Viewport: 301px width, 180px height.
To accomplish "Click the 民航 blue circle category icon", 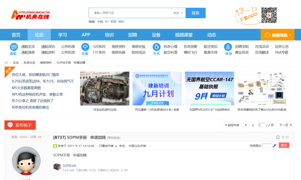I will tap(85, 47).
